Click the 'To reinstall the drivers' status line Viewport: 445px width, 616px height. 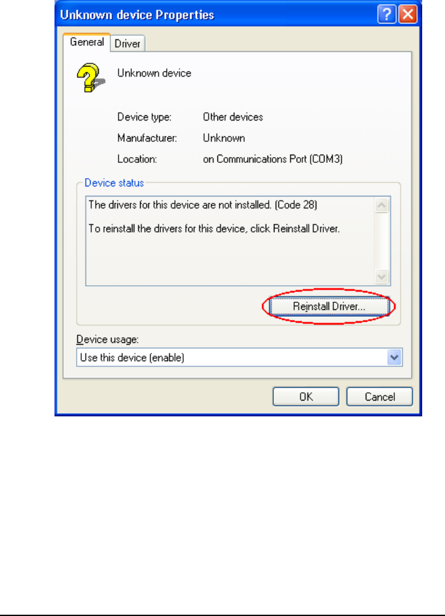[214, 229]
